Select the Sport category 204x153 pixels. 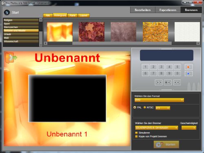(21, 24)
